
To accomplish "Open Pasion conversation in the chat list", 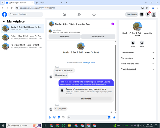I will (x=22, y=37).
